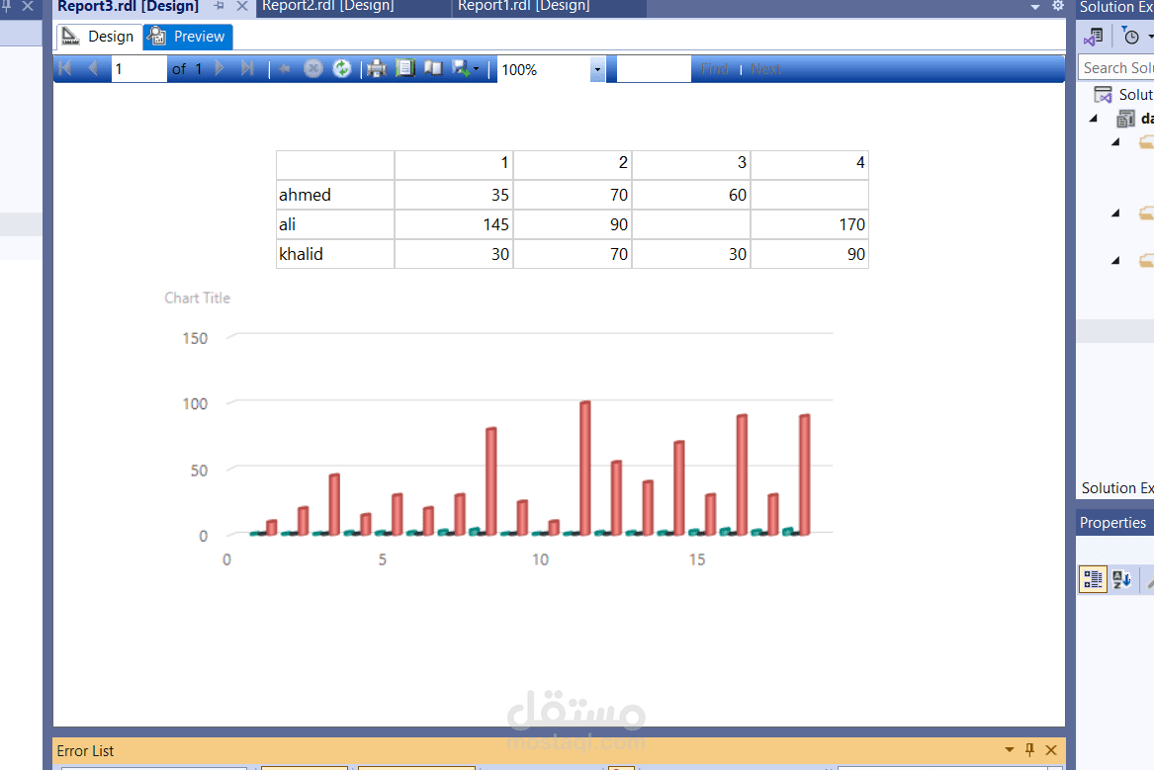Click the Chart Title label

[x=197, y=298]
